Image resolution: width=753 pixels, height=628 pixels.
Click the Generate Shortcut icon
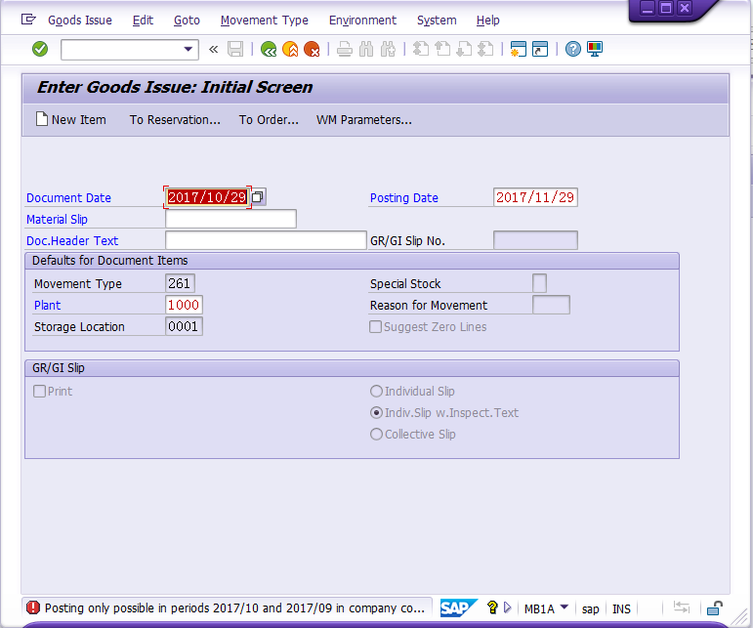540,49
